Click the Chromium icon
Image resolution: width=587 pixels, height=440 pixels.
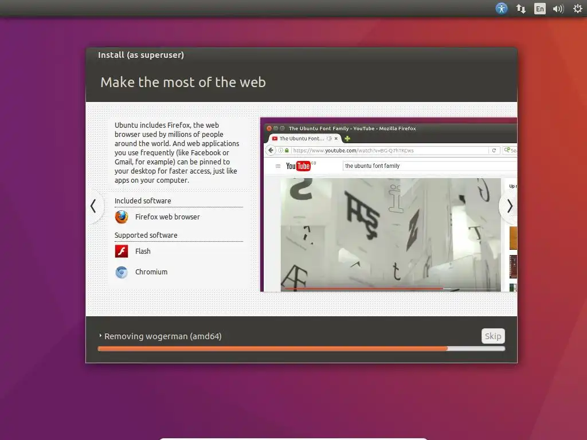point(122,272)
